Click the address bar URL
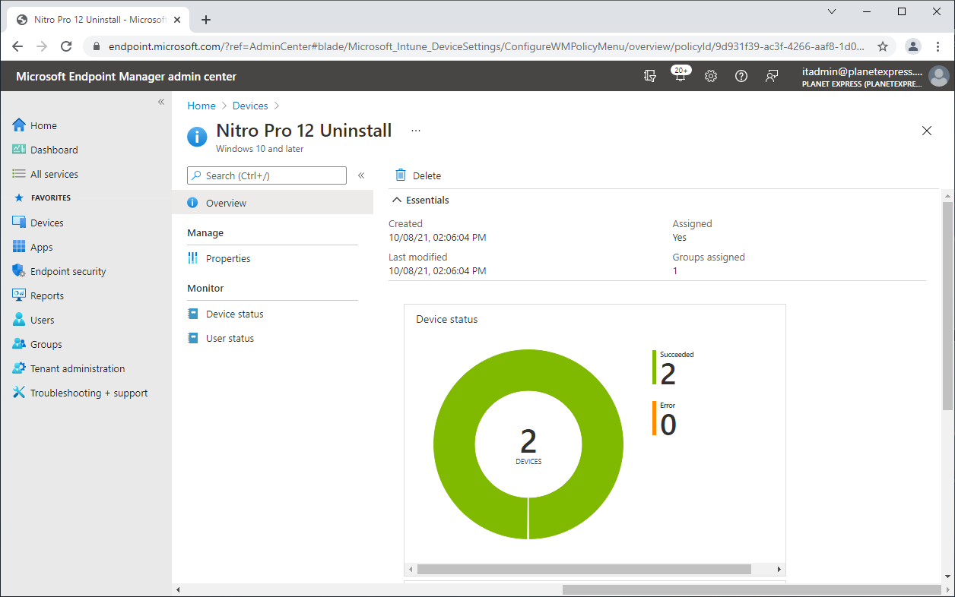The width and height of the screenshot is (955, 597). 486,46
